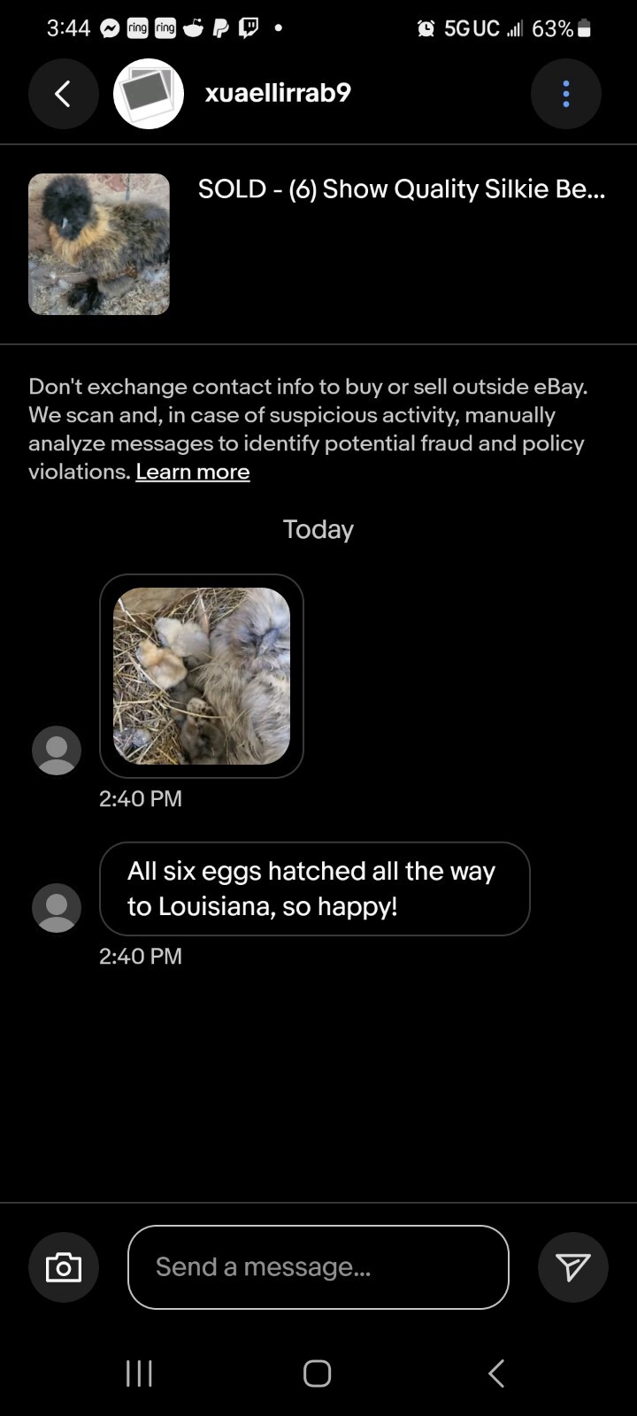Open Android recent apps button

click(139, 1374)
